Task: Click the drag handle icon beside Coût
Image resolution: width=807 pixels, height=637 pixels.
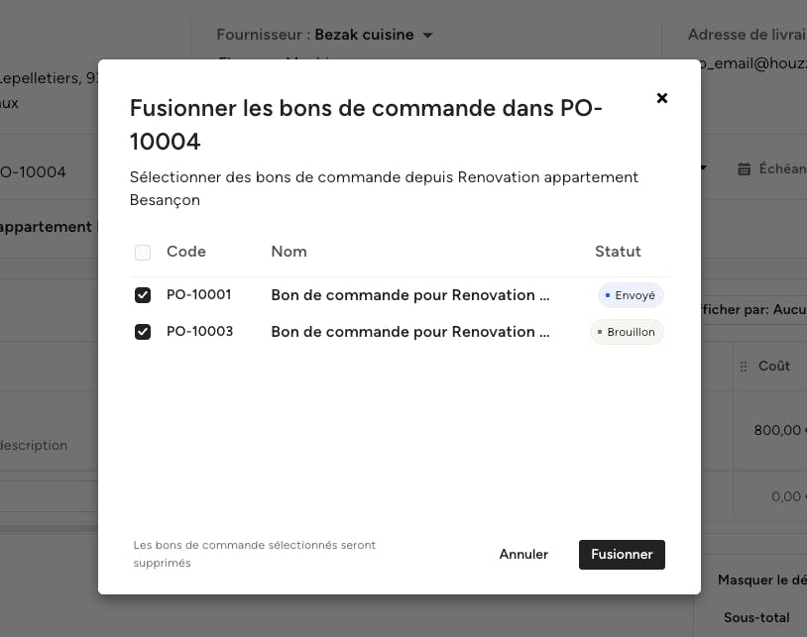Action: [x=744, y=367]
